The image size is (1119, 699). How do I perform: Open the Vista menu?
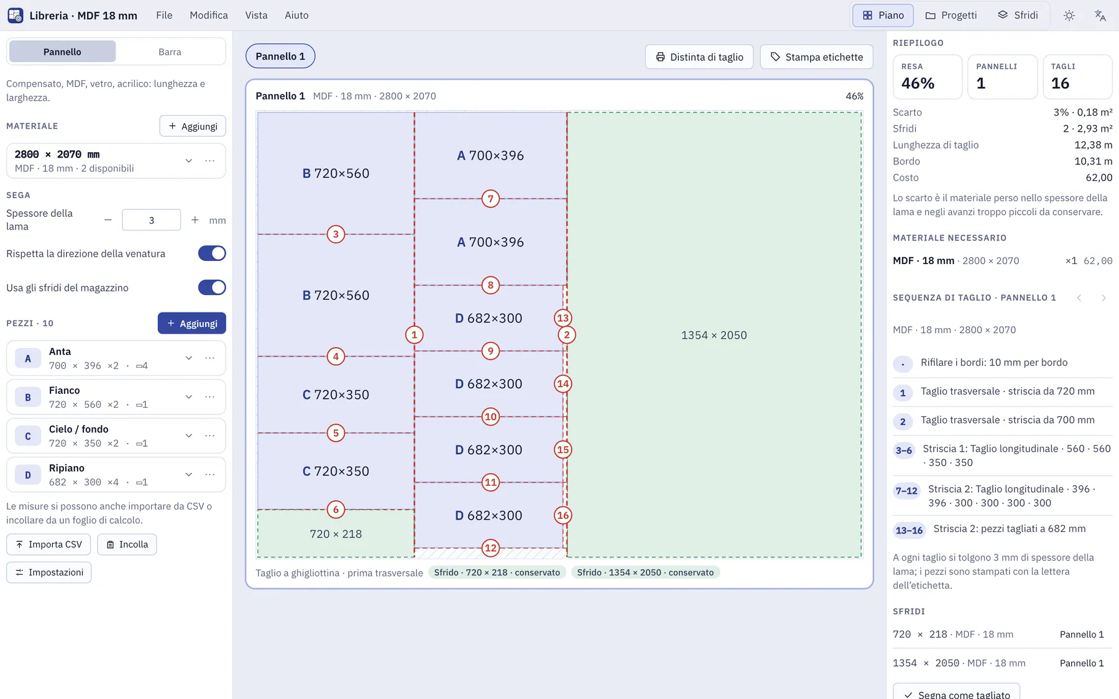(x=256, y=16)
